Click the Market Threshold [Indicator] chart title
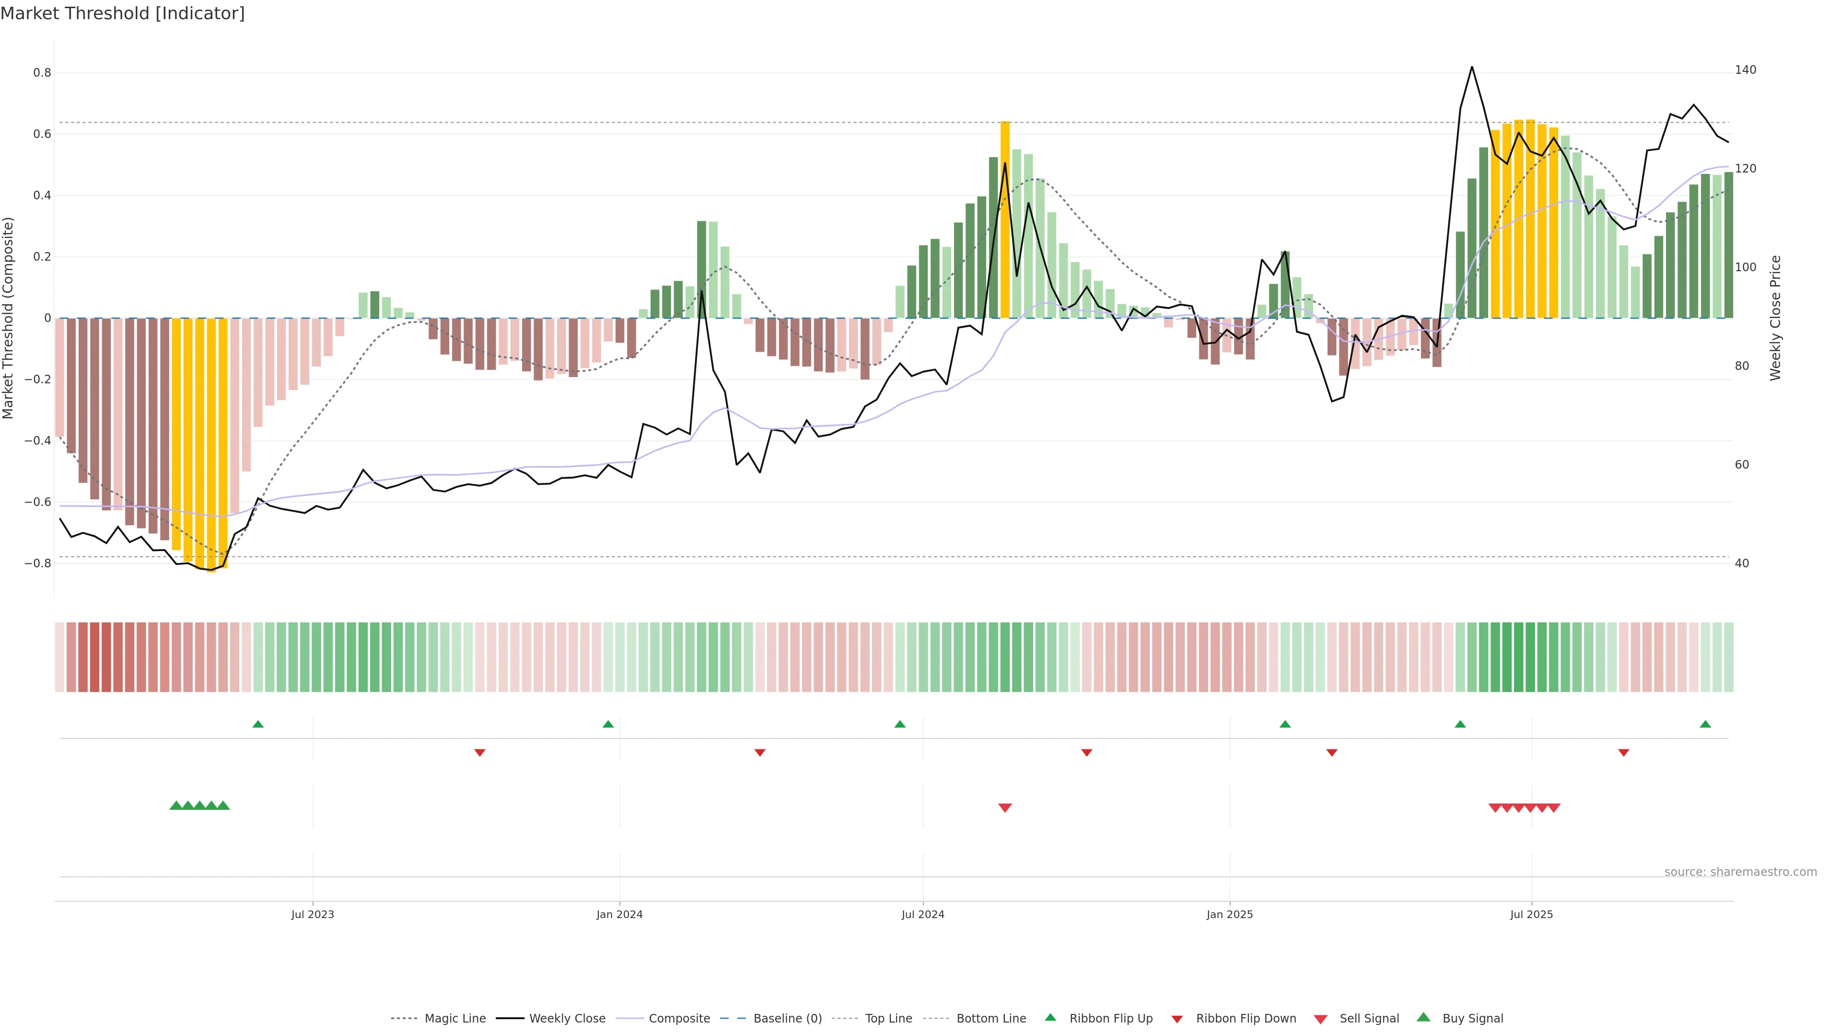Image resolution: width=1841 pixels, height=1035 pixels. [x=122, y=13]
